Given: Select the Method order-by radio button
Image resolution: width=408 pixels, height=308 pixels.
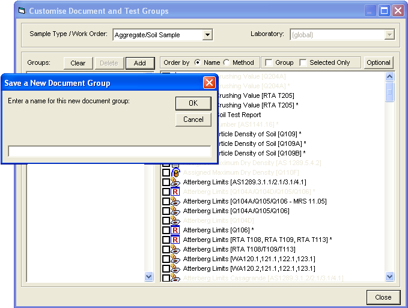Looking at the screenshot, I should [227, 62].
